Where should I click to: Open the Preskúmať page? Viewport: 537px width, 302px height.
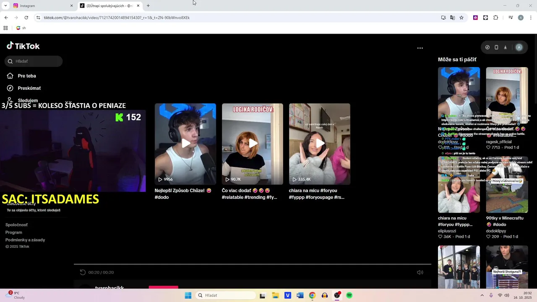tap(24, 88)
